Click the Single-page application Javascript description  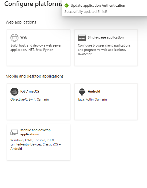(x=104, y=50)
